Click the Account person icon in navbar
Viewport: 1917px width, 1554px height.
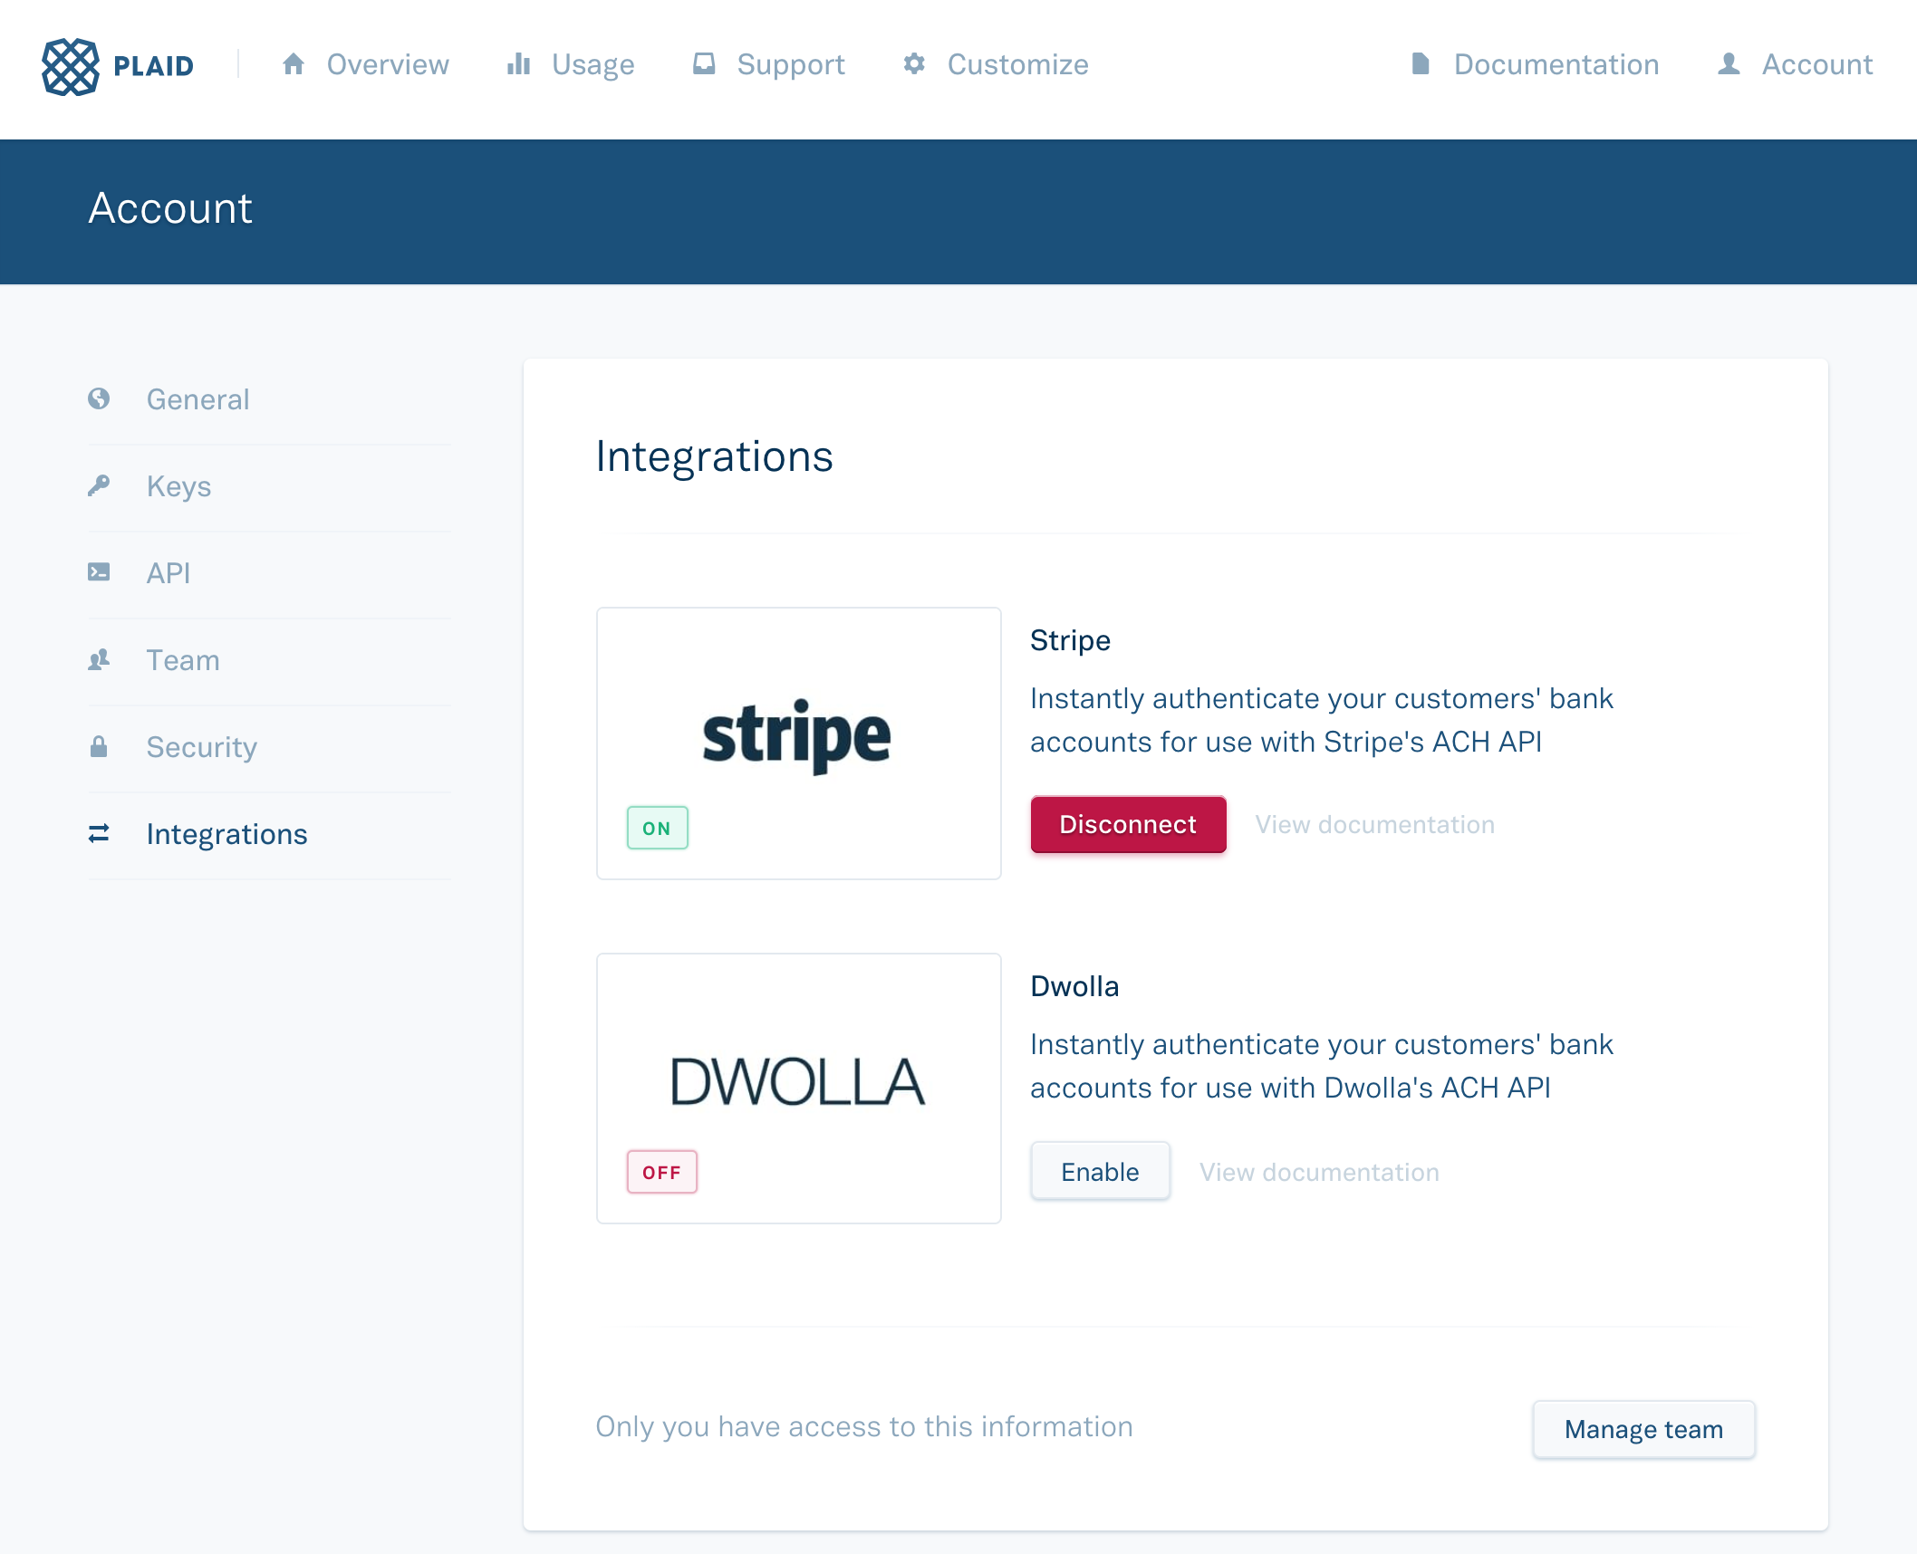tap(1729, 63)
